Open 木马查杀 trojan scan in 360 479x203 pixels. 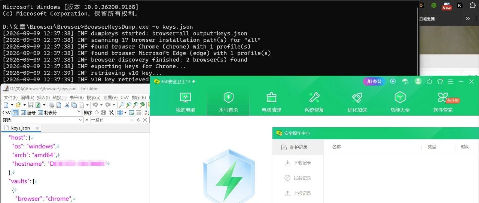coord(228,102)
